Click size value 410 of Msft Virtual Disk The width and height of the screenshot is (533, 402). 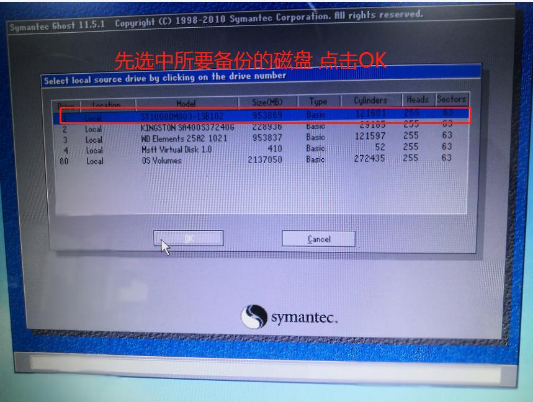tap(275, 148)
